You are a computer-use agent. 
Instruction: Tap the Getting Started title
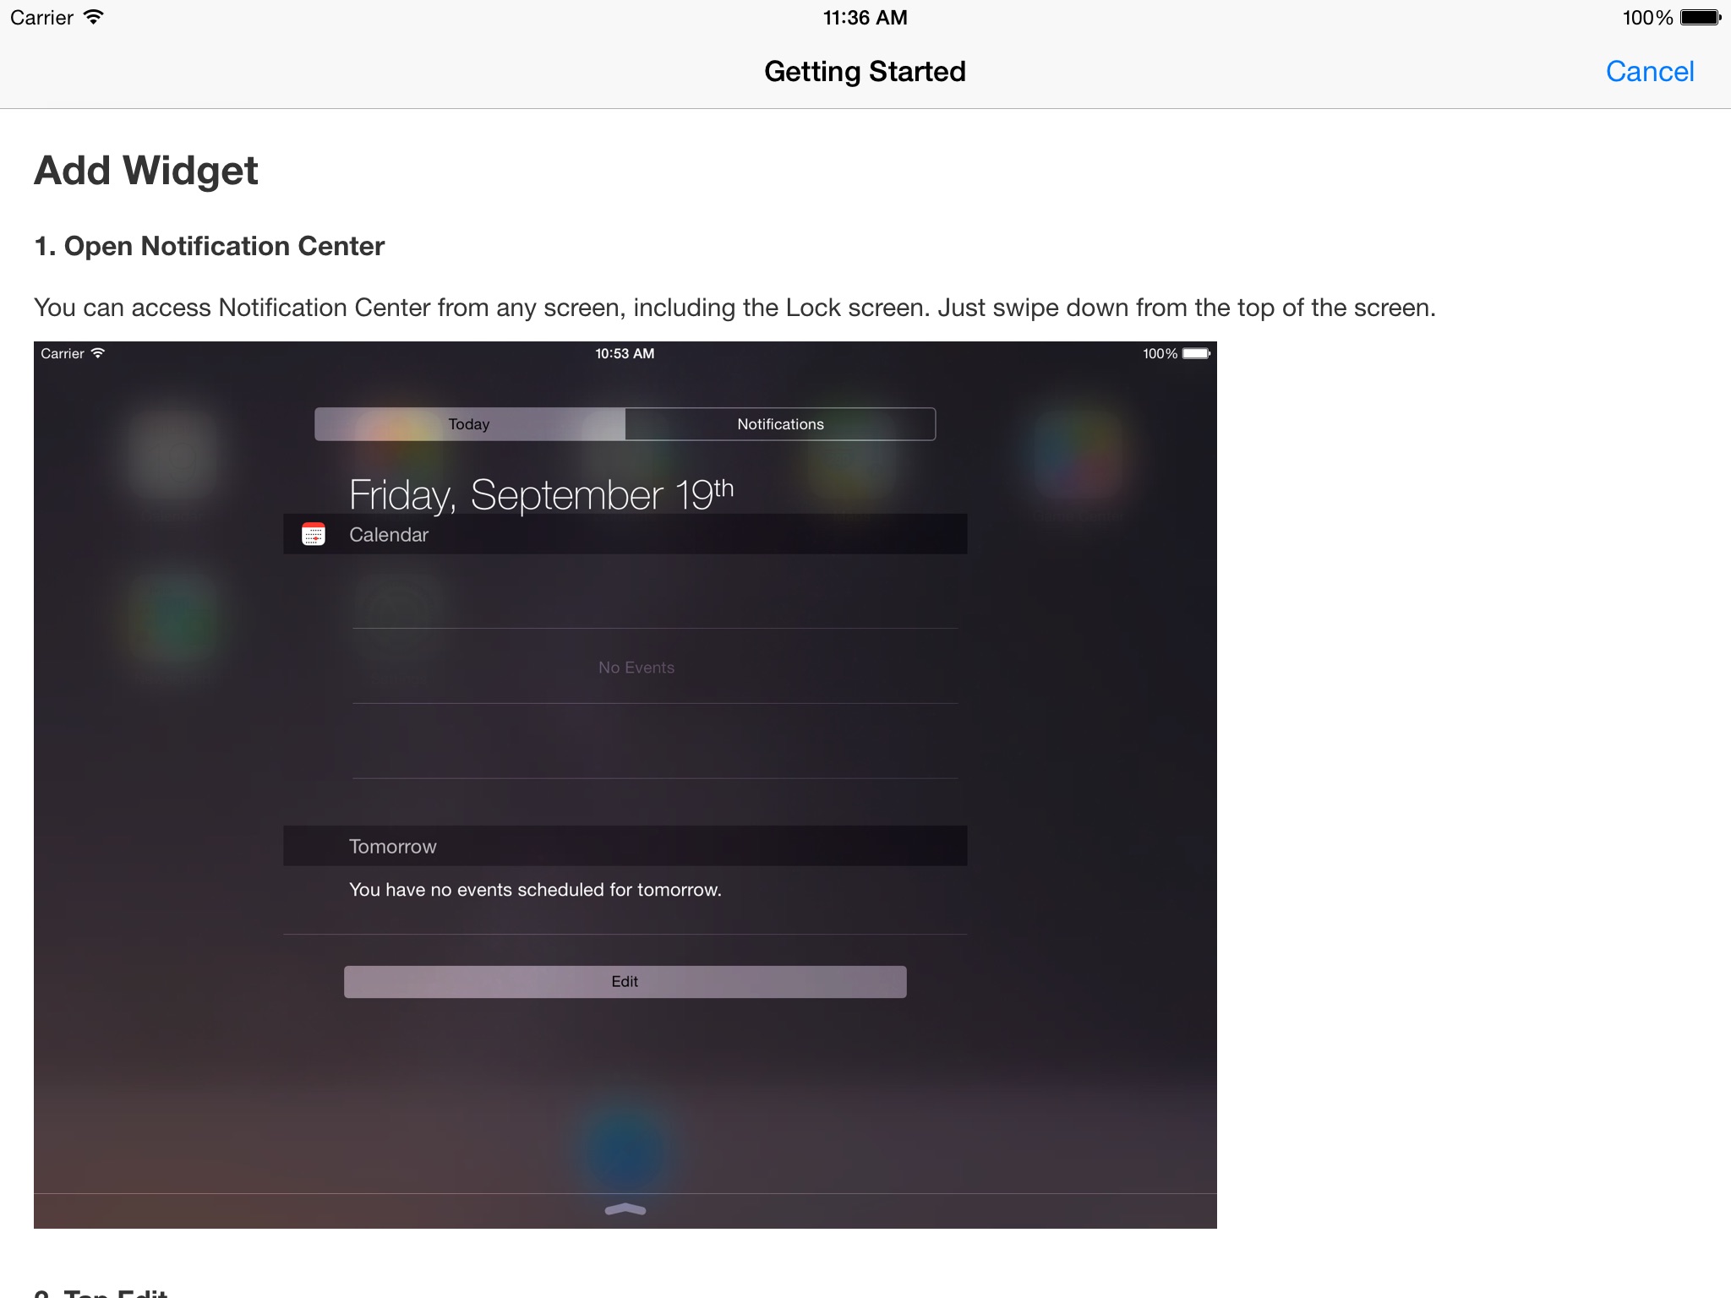click(x=865, y=72)
